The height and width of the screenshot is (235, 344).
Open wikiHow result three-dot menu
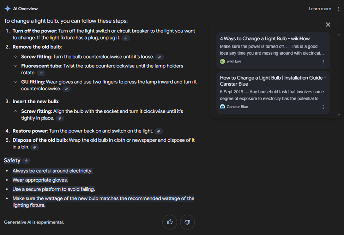tap(323, 62)
